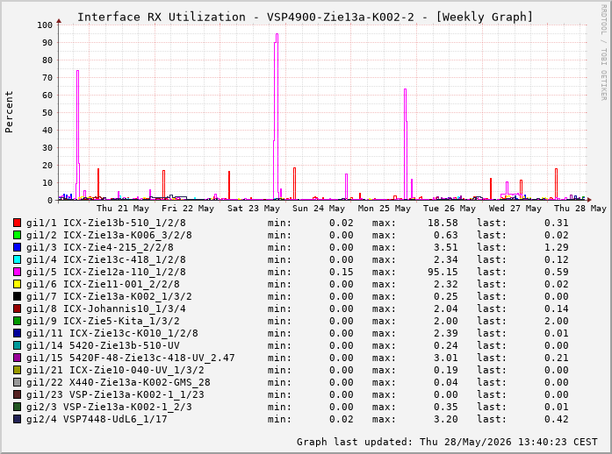Select label gi1/1 ICX-Zie13b-510_1/2/8
Screen dimensions: 612x454
(106, 223)
